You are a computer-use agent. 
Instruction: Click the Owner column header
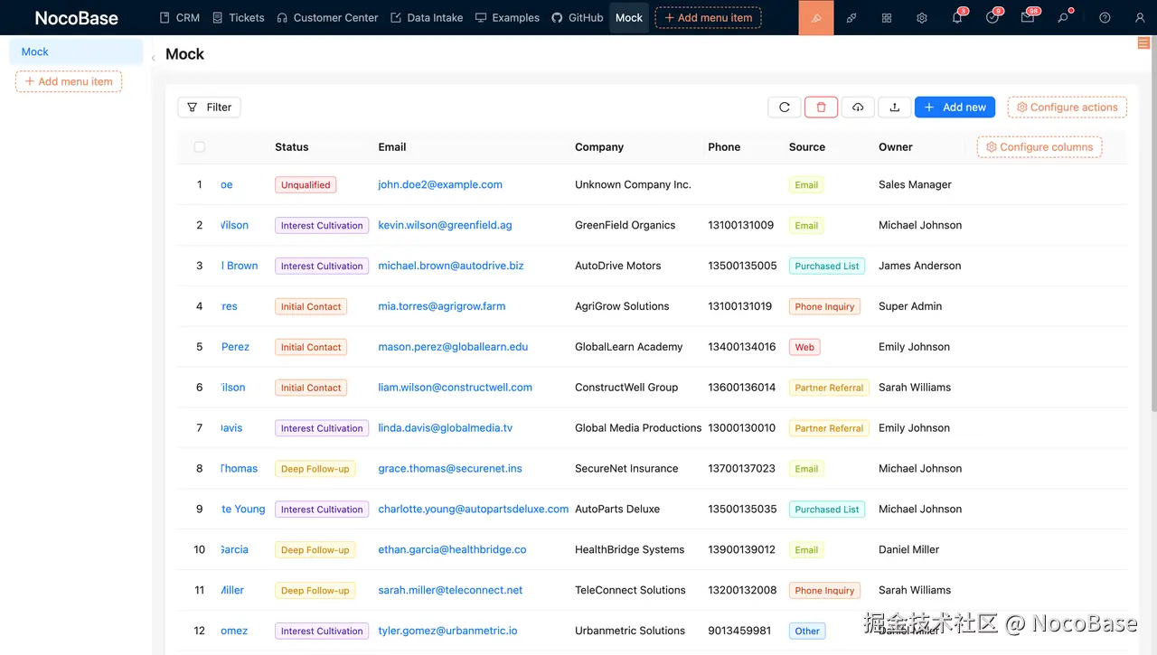pyautogui.click(x=896, y=146)
